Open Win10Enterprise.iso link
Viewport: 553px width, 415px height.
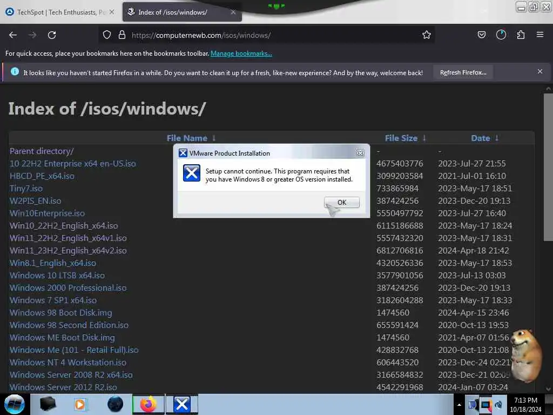click(x=48, y=213)
